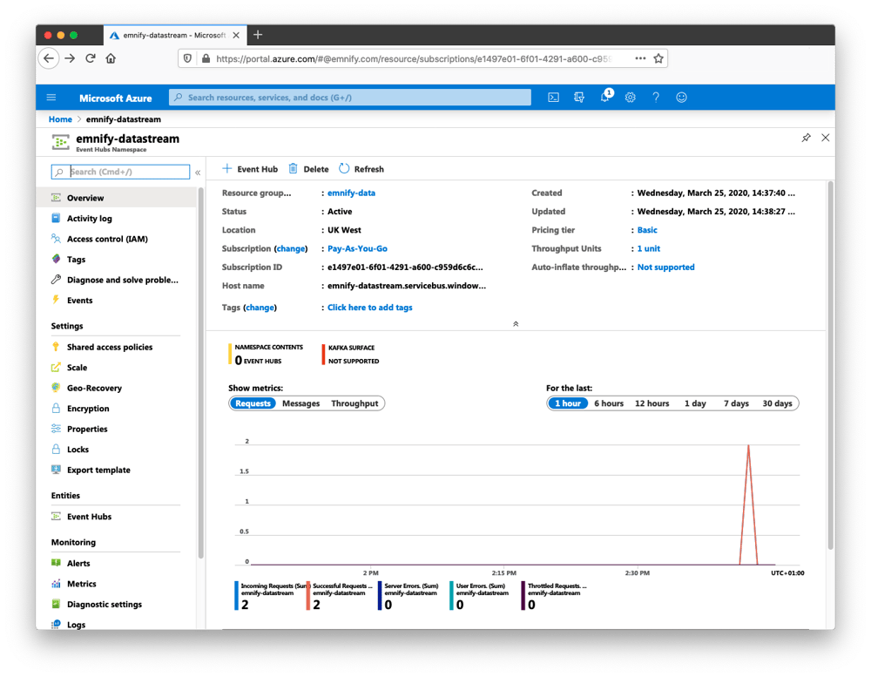Click here to add tags link
The width and height of the screenshot is (871, 677).
click(370, 308)
